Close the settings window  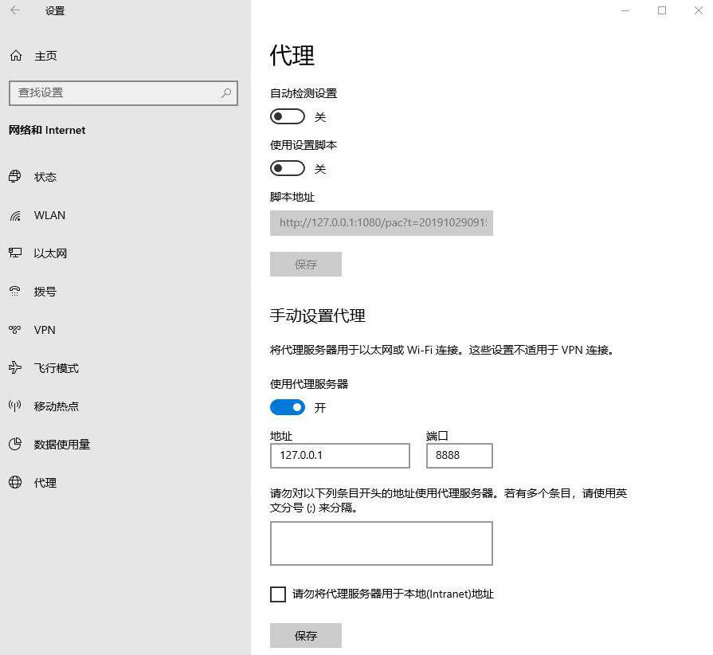699,10
